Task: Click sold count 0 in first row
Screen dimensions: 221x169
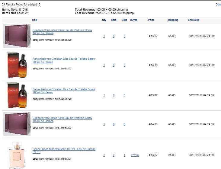Action: click(114, 36)
